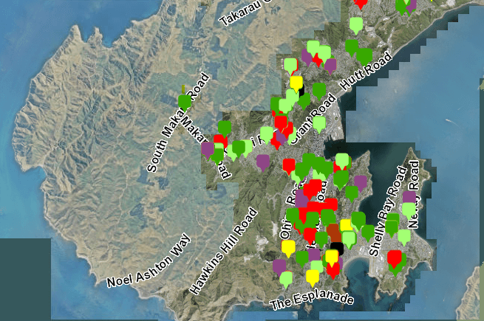Select the light green marker right of Grant Road label

click(319, 124)
